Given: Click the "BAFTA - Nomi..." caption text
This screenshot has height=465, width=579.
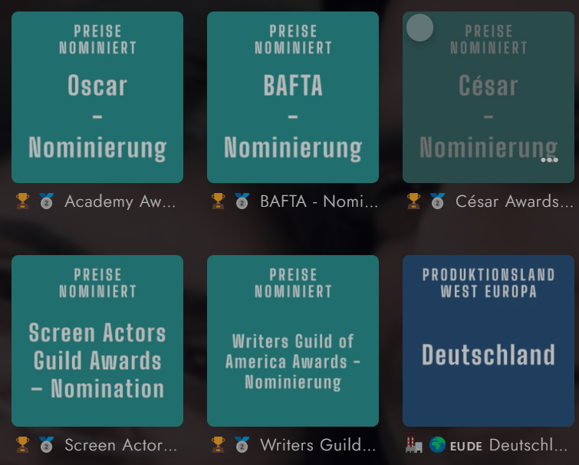Looking at the screenshot, I should (x=319, y=201).
